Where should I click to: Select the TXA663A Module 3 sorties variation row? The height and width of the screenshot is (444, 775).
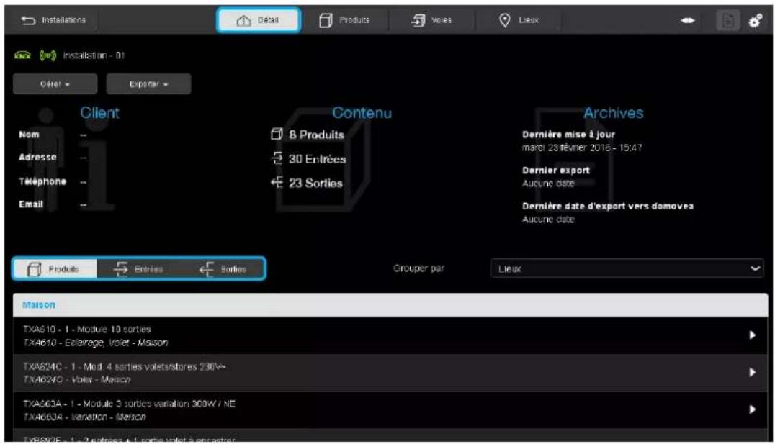click(x=390, y=409)
